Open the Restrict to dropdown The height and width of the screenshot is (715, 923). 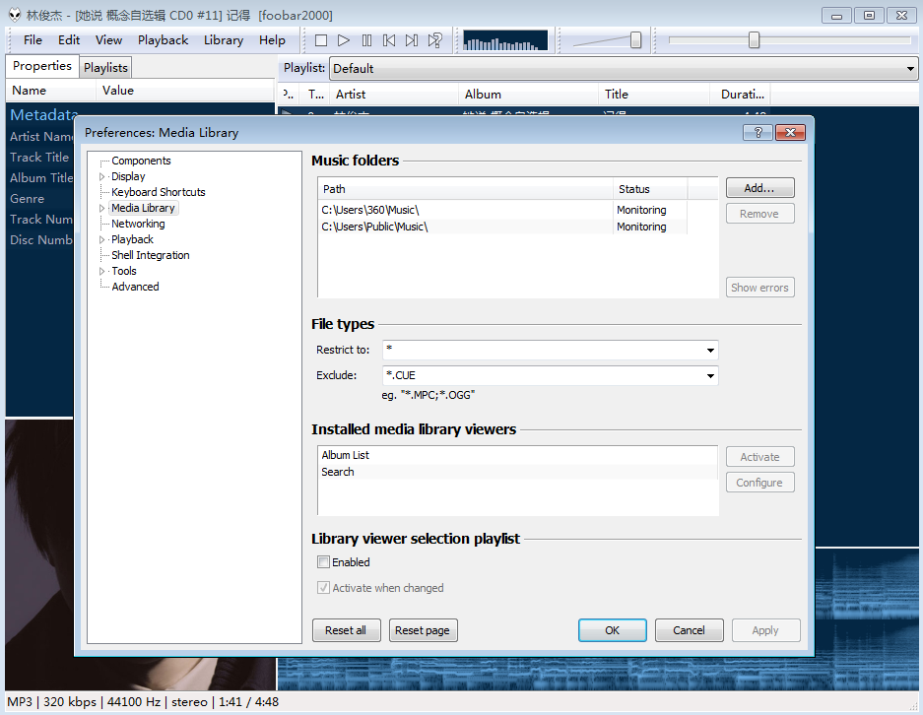pos(710,351)
